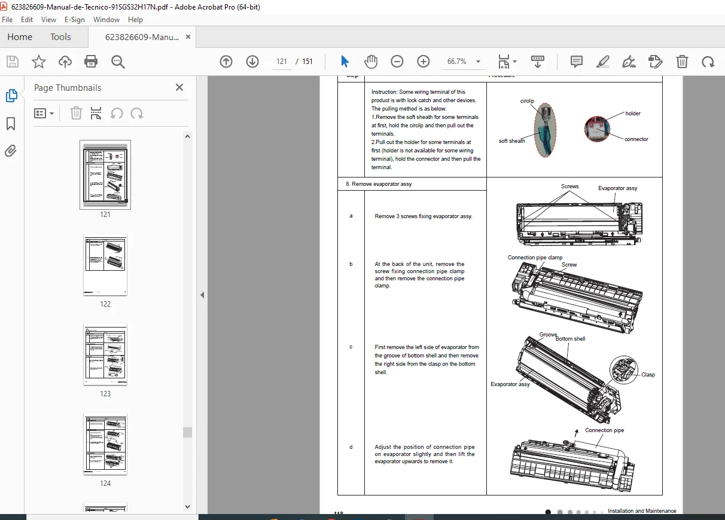Open the find text magnifier icon
The width and height of the screenshot is (725, 520).
tap(117, 62)
